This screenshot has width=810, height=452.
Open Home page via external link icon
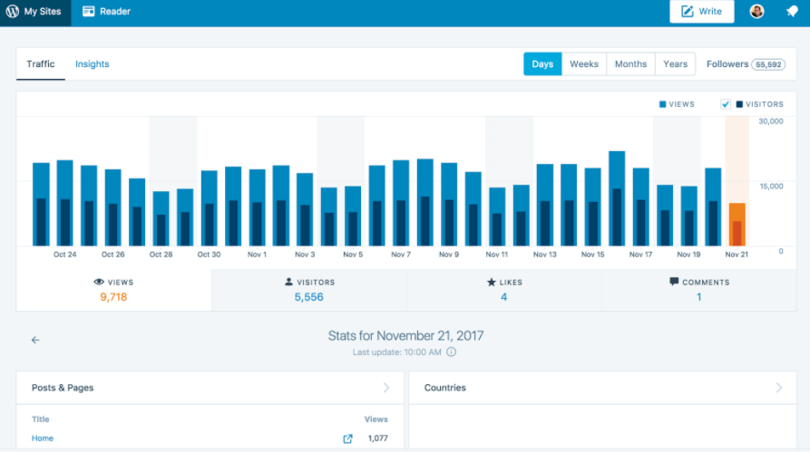(x=347, y=438)
